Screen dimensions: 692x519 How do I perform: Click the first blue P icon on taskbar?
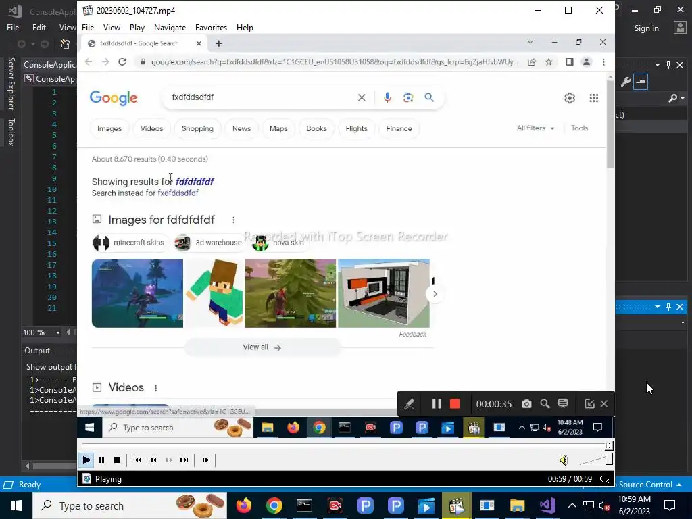pyautogui.click(x=366, y=505)
